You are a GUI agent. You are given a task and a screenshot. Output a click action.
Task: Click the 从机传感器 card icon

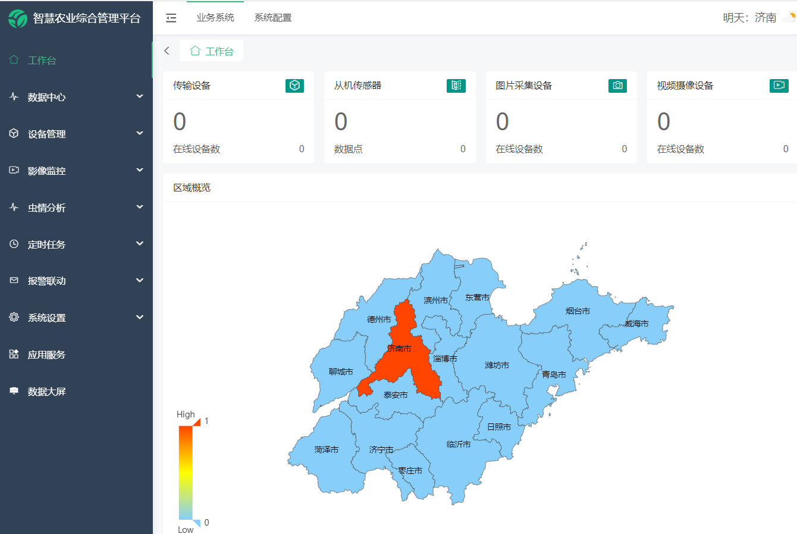[456, 86]
